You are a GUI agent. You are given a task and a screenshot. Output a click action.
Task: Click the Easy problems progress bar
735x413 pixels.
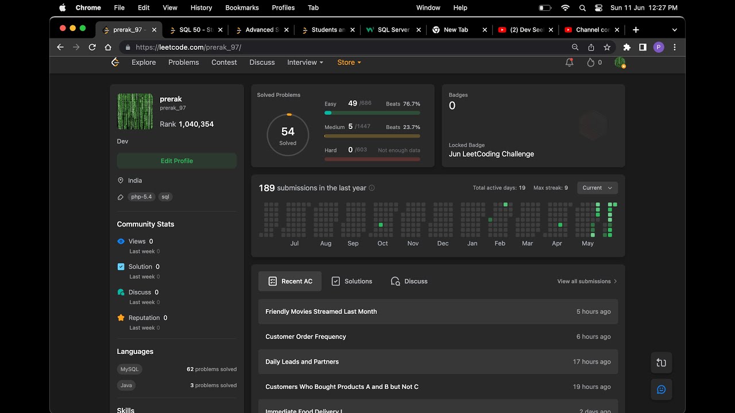372,113
